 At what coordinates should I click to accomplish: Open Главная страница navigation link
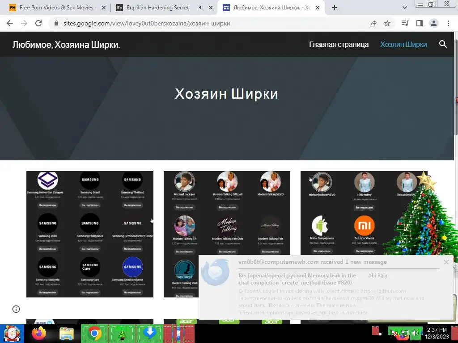point(339,44)
